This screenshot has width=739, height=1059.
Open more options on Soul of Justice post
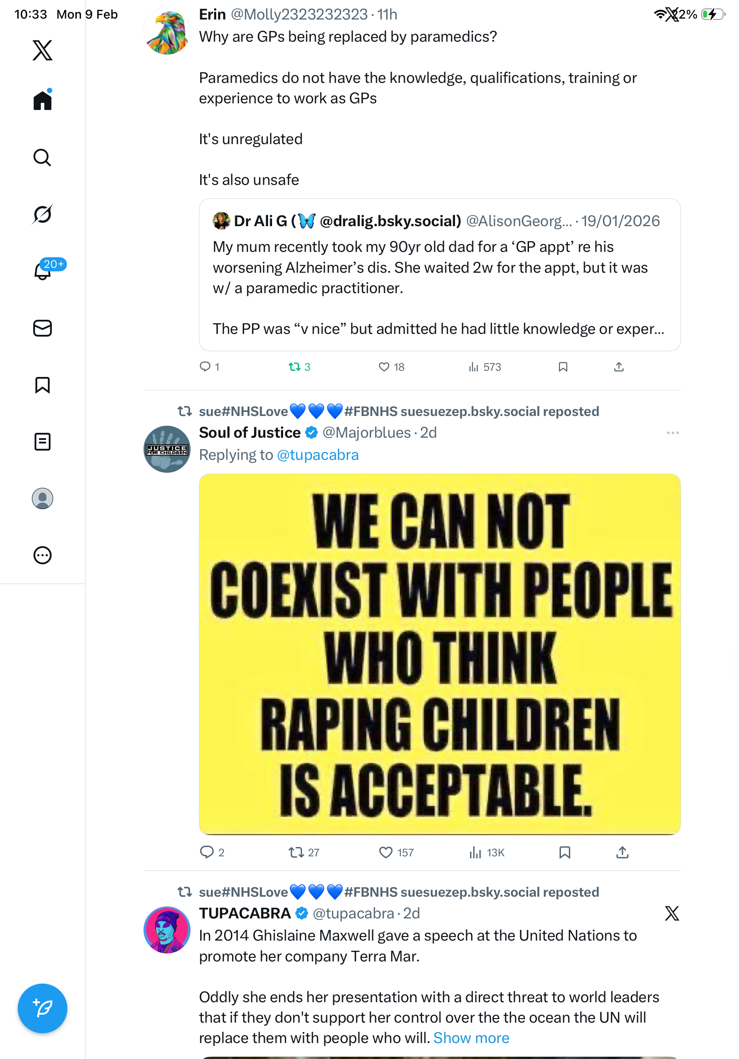coord(672,433)
